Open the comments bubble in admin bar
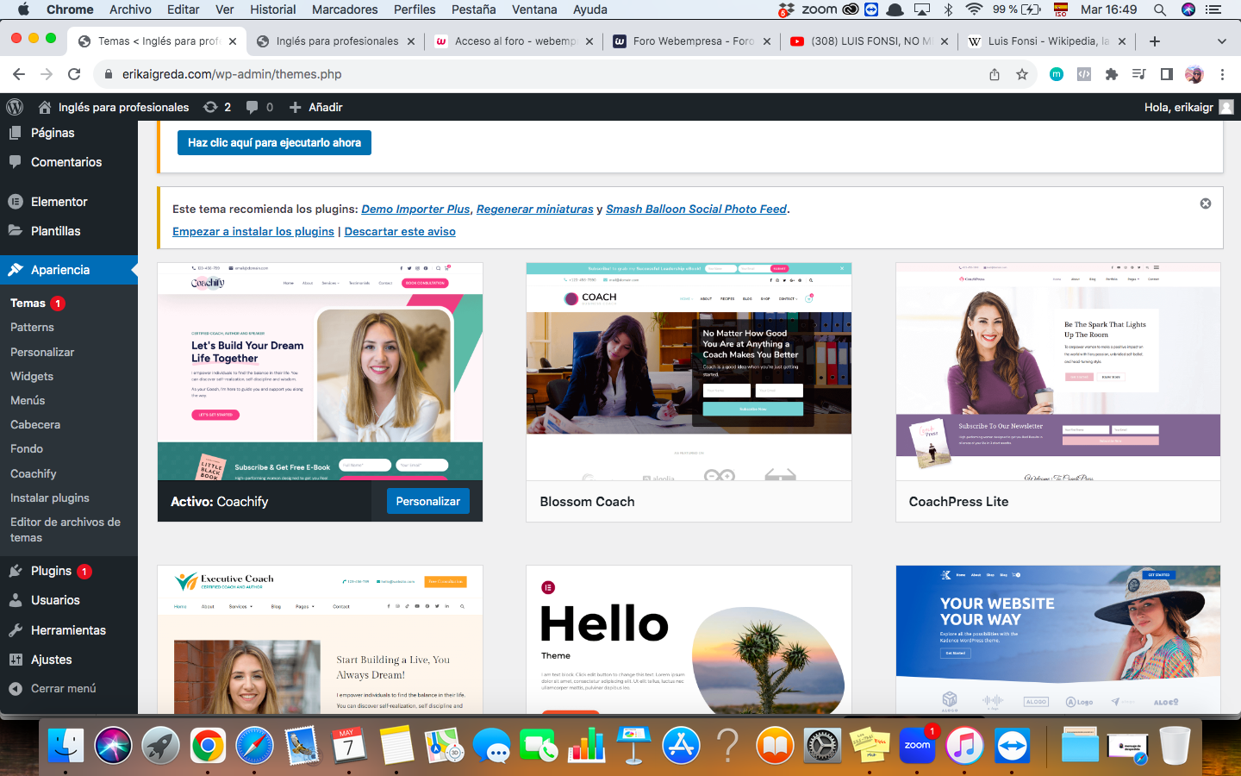Screen dimensions: 1241x776 click(259, 107)
